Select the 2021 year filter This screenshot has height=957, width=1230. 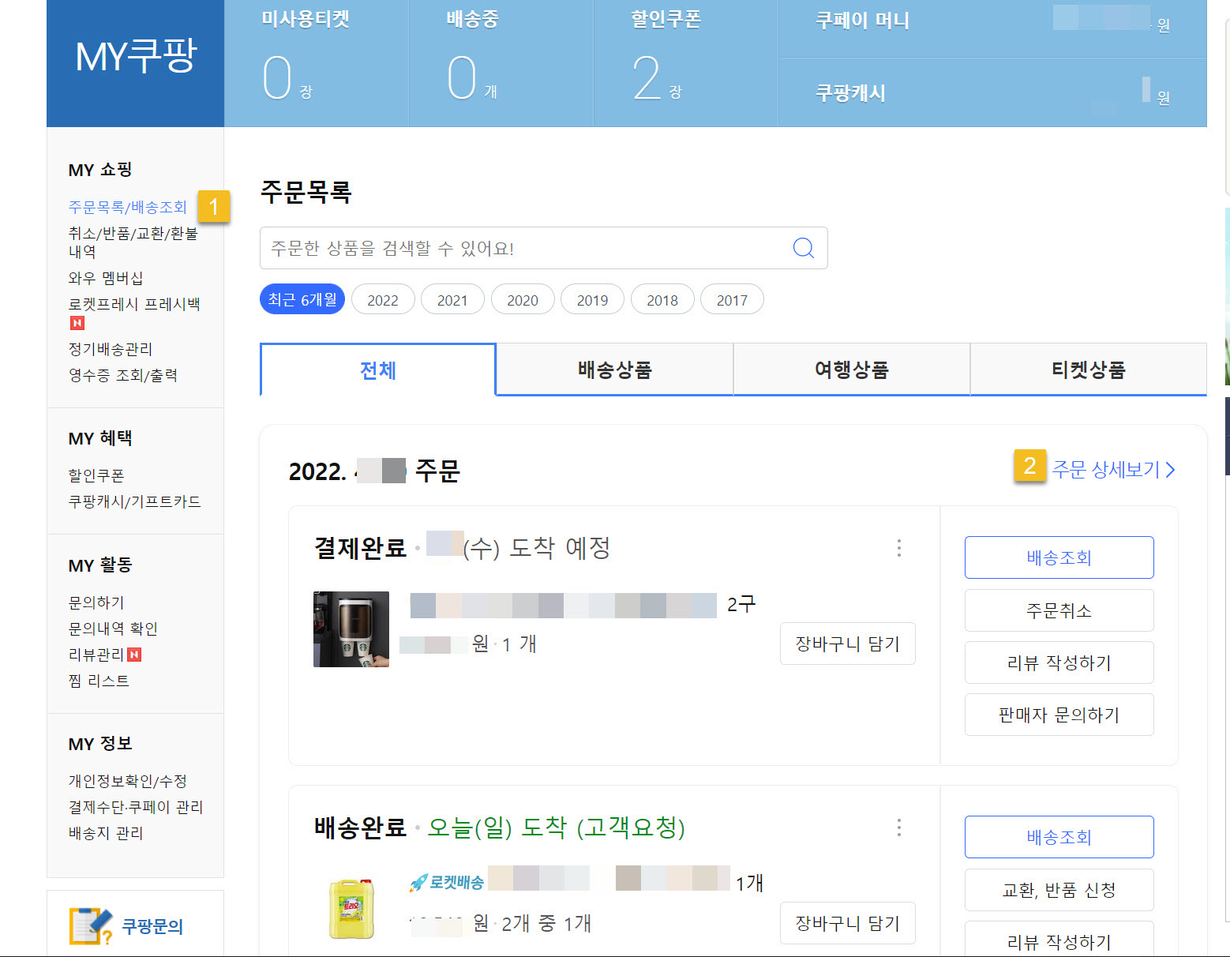click(452, 299)
